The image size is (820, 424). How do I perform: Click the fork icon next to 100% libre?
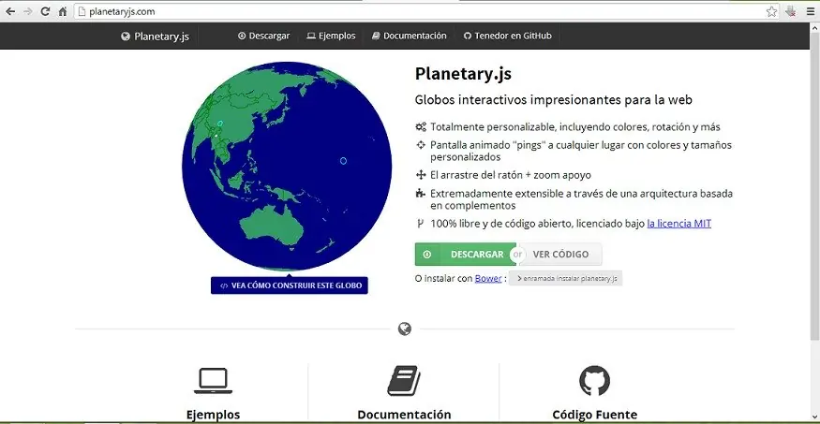[420, 224]
